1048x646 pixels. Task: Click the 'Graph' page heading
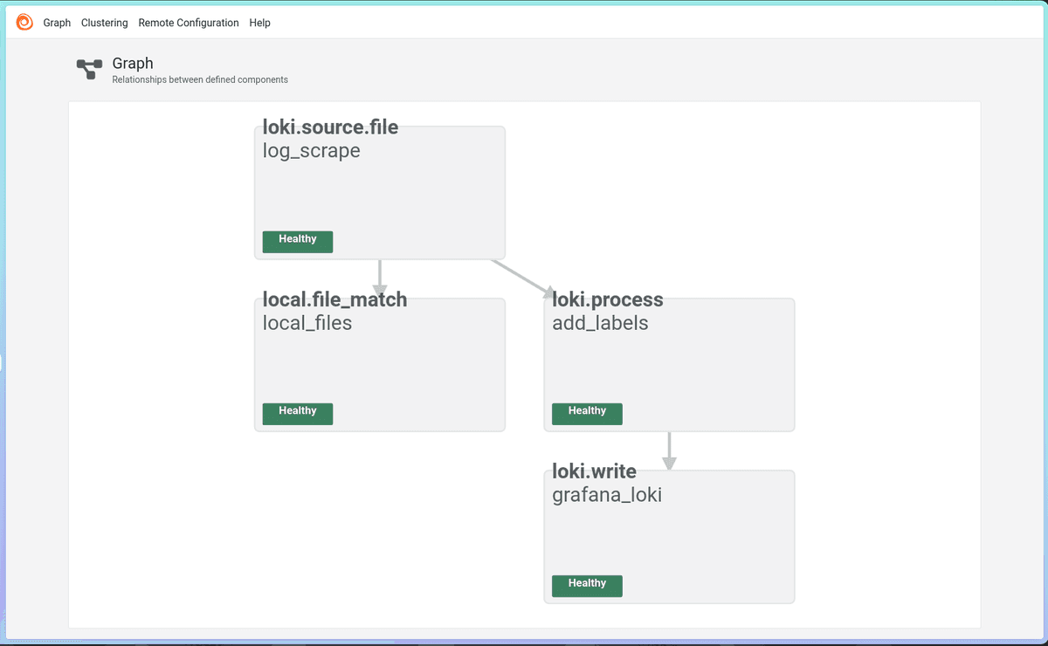pos(133,64)
